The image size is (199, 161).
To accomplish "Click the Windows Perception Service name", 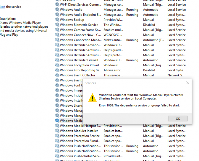I will (80, 136).
